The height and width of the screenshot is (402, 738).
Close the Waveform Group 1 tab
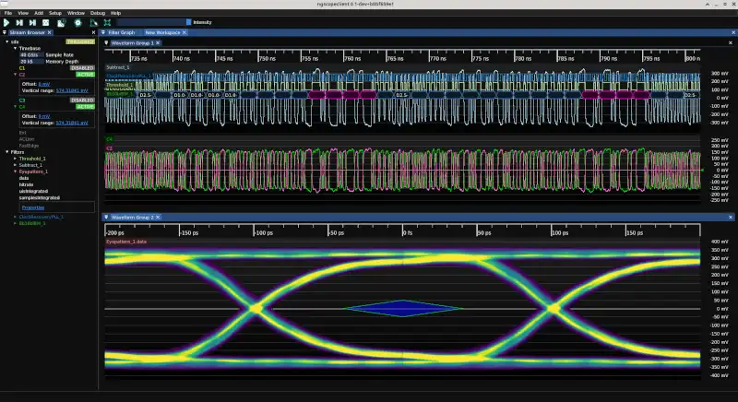pyautogui.click(x=158, y=42)
